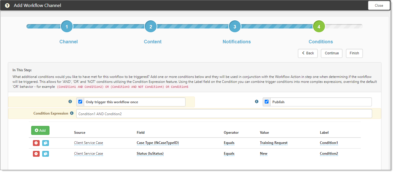The height and width of the screenshot is (173, 394).
Task: Jump to step 3 Notifications
Action: click(235, 27)
